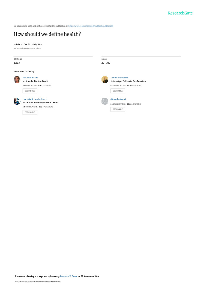Click See Profile below University of California author
Screen dimensions: 203x288
click(x=118, y=91)
